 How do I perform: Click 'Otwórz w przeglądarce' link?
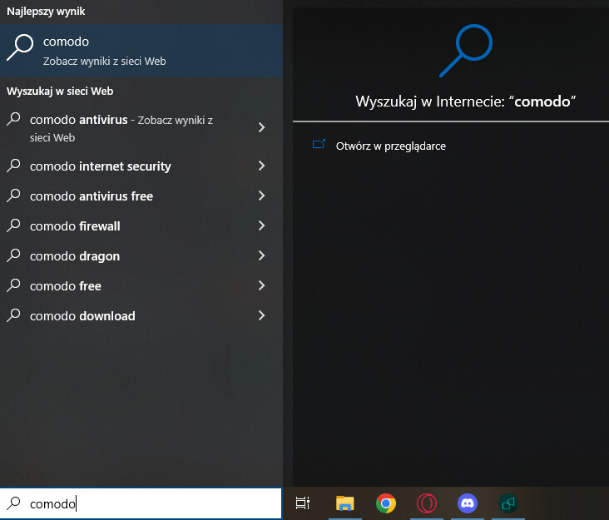391,146
